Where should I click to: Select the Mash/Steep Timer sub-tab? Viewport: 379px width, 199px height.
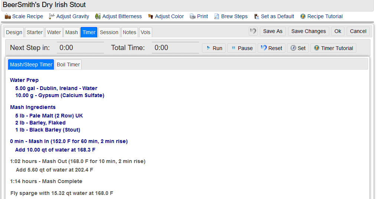31,64
